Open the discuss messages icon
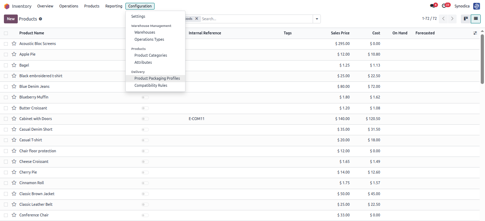Image resolution: width=485 pixels, height=221 pixels. [433, 6]
